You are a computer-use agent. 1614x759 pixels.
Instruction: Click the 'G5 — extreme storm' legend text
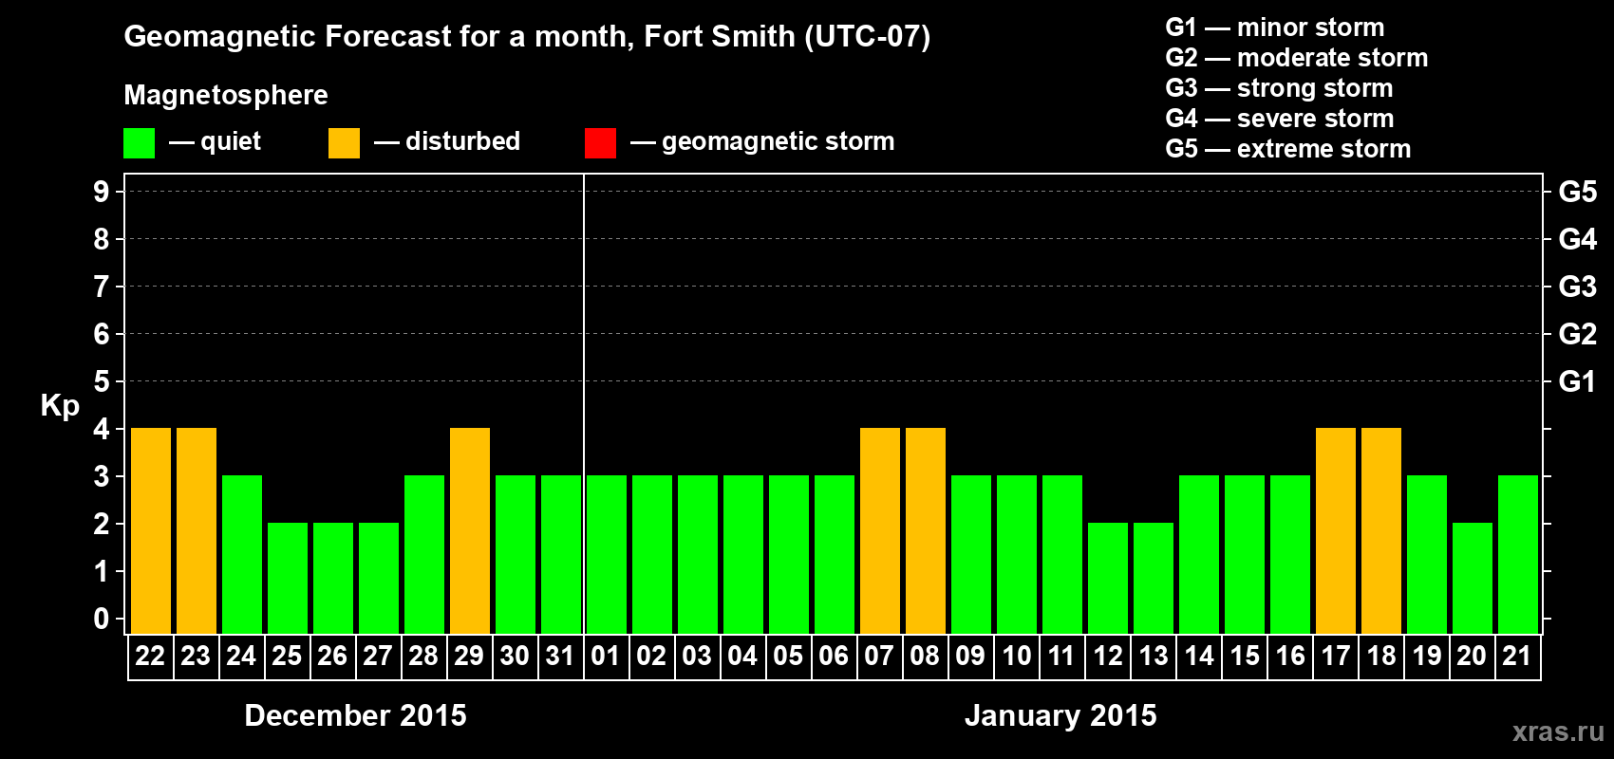(x=1288, y=149)
